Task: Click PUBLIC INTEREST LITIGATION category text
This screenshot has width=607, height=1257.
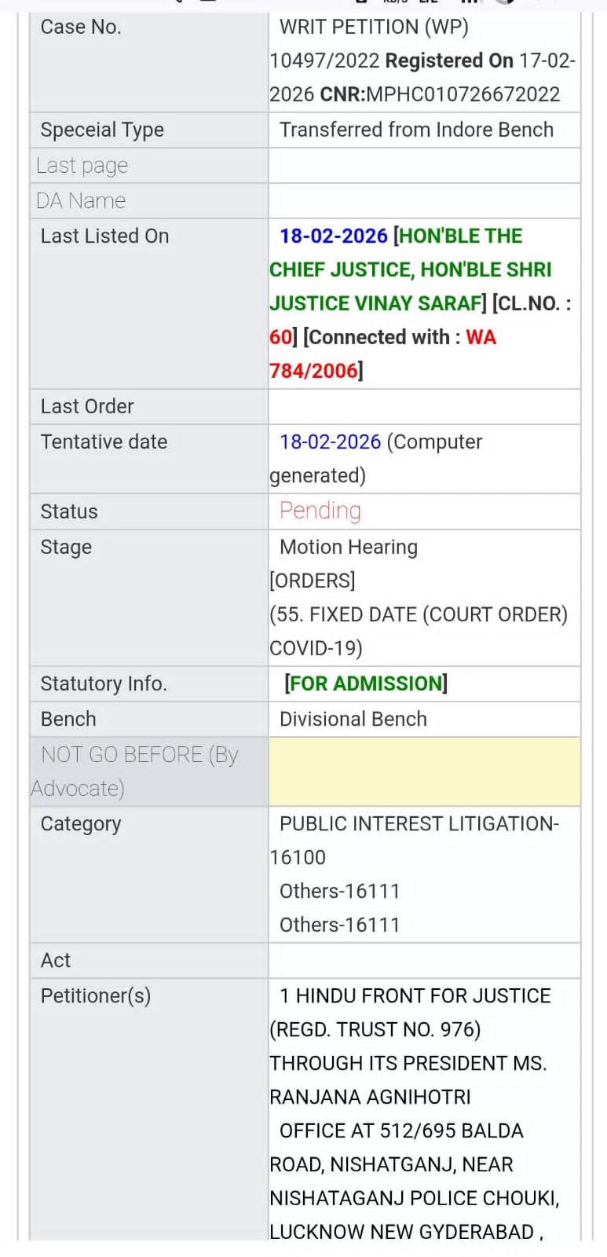Action: [x=419, y=823]
